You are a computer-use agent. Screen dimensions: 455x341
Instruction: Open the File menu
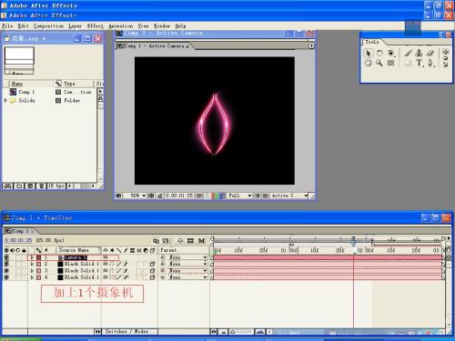pos(7,26)
